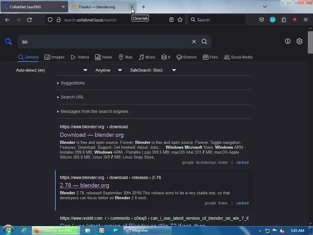This screenshot has width=313, height=235.
Task: Open the extensions puzzle icon
Action: [284, 20]
